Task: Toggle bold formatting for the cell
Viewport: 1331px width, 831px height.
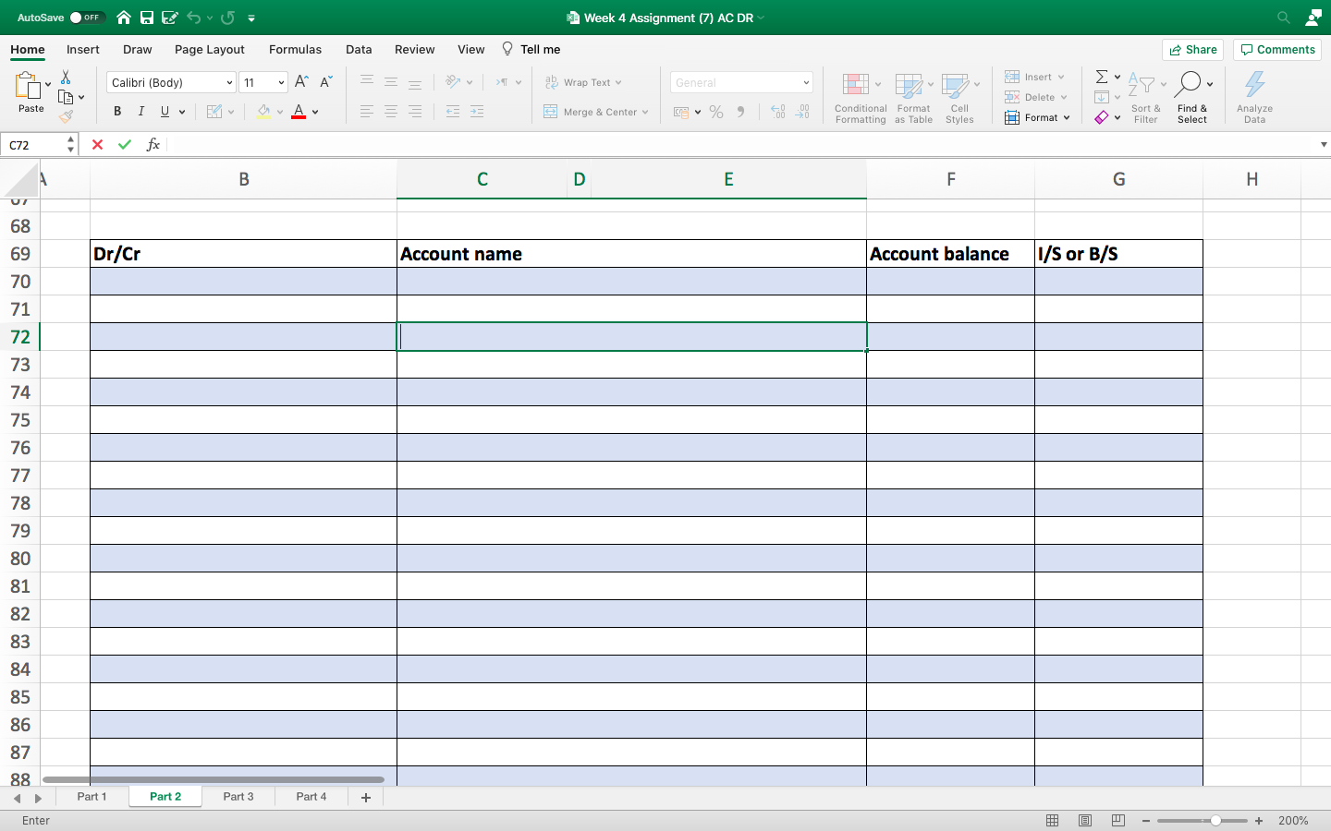Action: click(117, 111)
